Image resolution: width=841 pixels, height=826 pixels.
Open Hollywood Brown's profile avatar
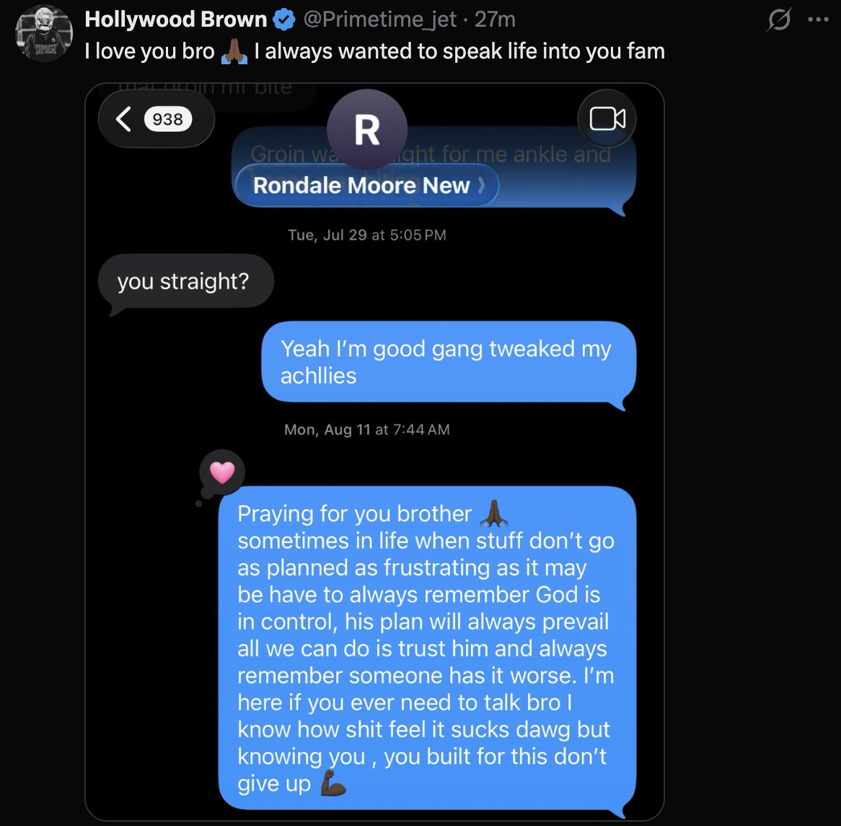point(44,32)
